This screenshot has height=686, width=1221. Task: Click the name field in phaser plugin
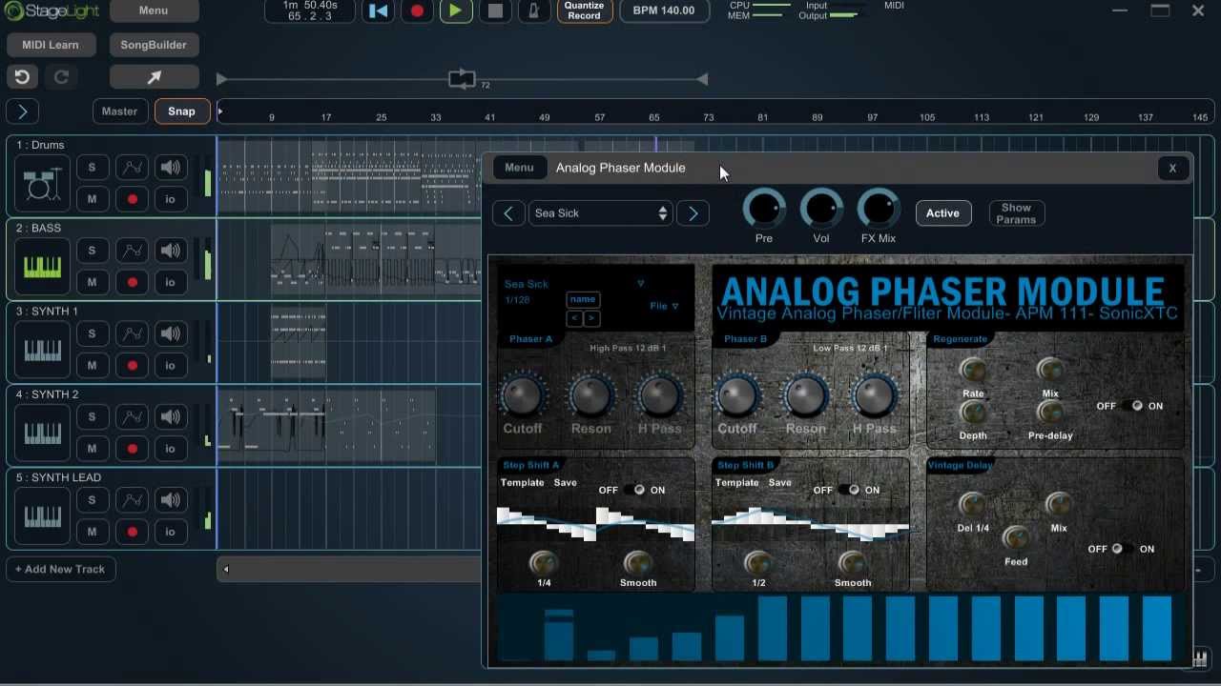[583, 299]
